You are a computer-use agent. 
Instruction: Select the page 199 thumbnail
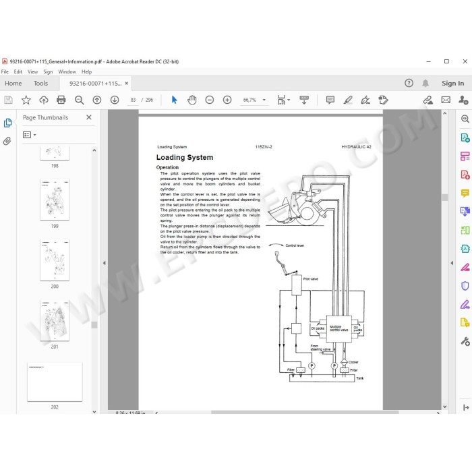click(x=55, y=200)
